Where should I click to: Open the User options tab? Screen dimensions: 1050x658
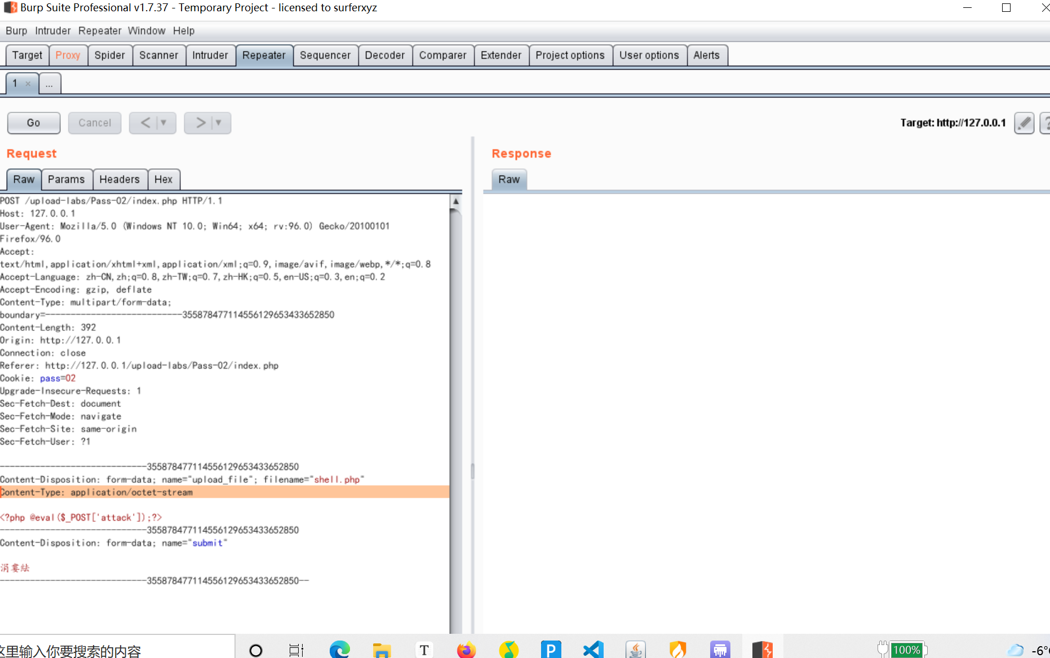coord(649,55)
